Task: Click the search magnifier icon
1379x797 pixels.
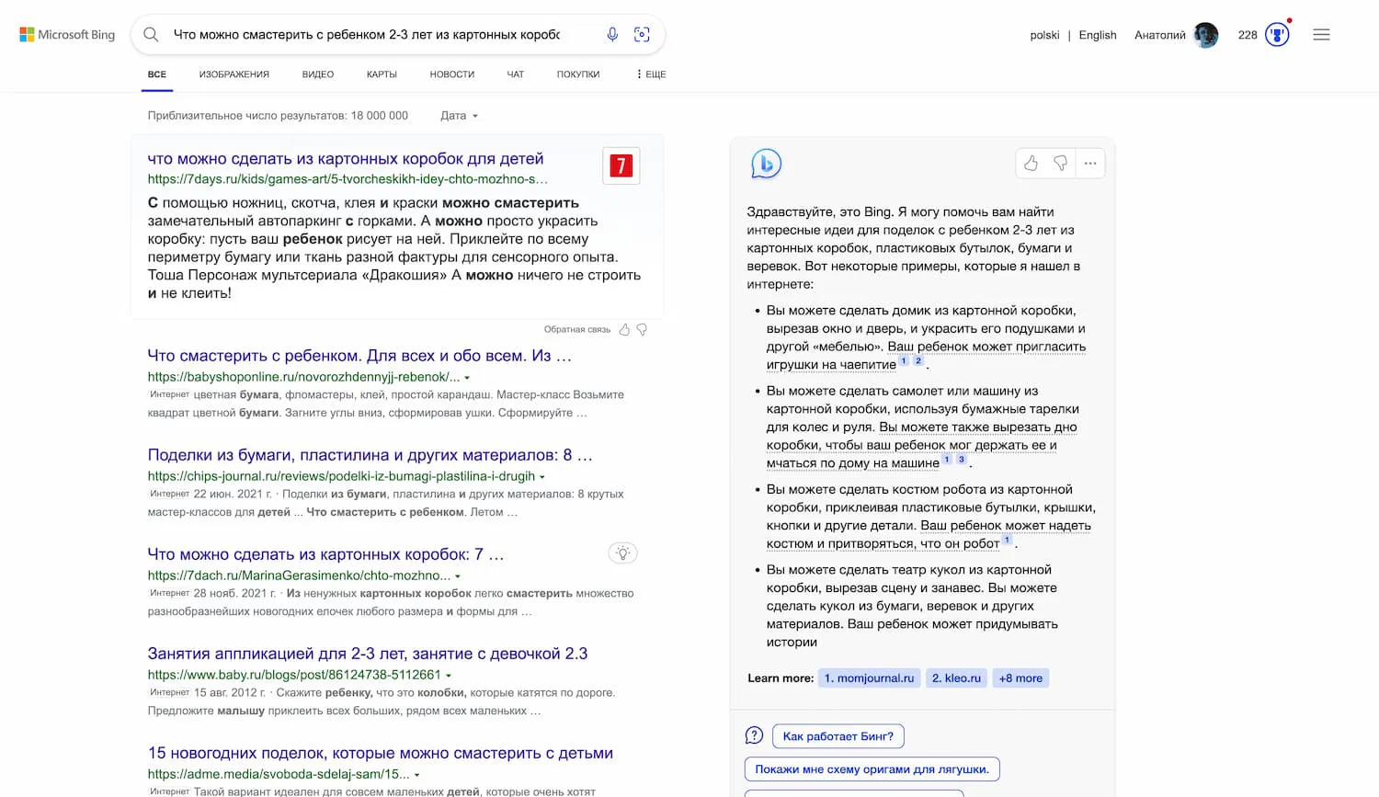Action: pyautogui.click(x=152, y=35)
